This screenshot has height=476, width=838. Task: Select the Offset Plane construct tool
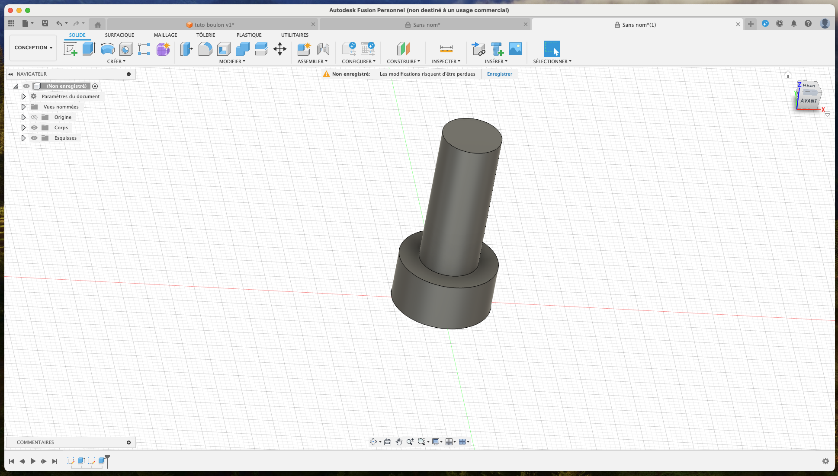click(403, 49)
